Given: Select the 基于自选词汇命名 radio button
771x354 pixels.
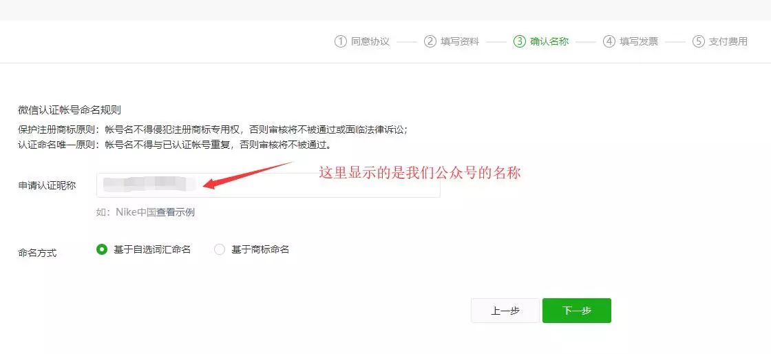Looking at the screenshot, I should (x=102, y=250).
